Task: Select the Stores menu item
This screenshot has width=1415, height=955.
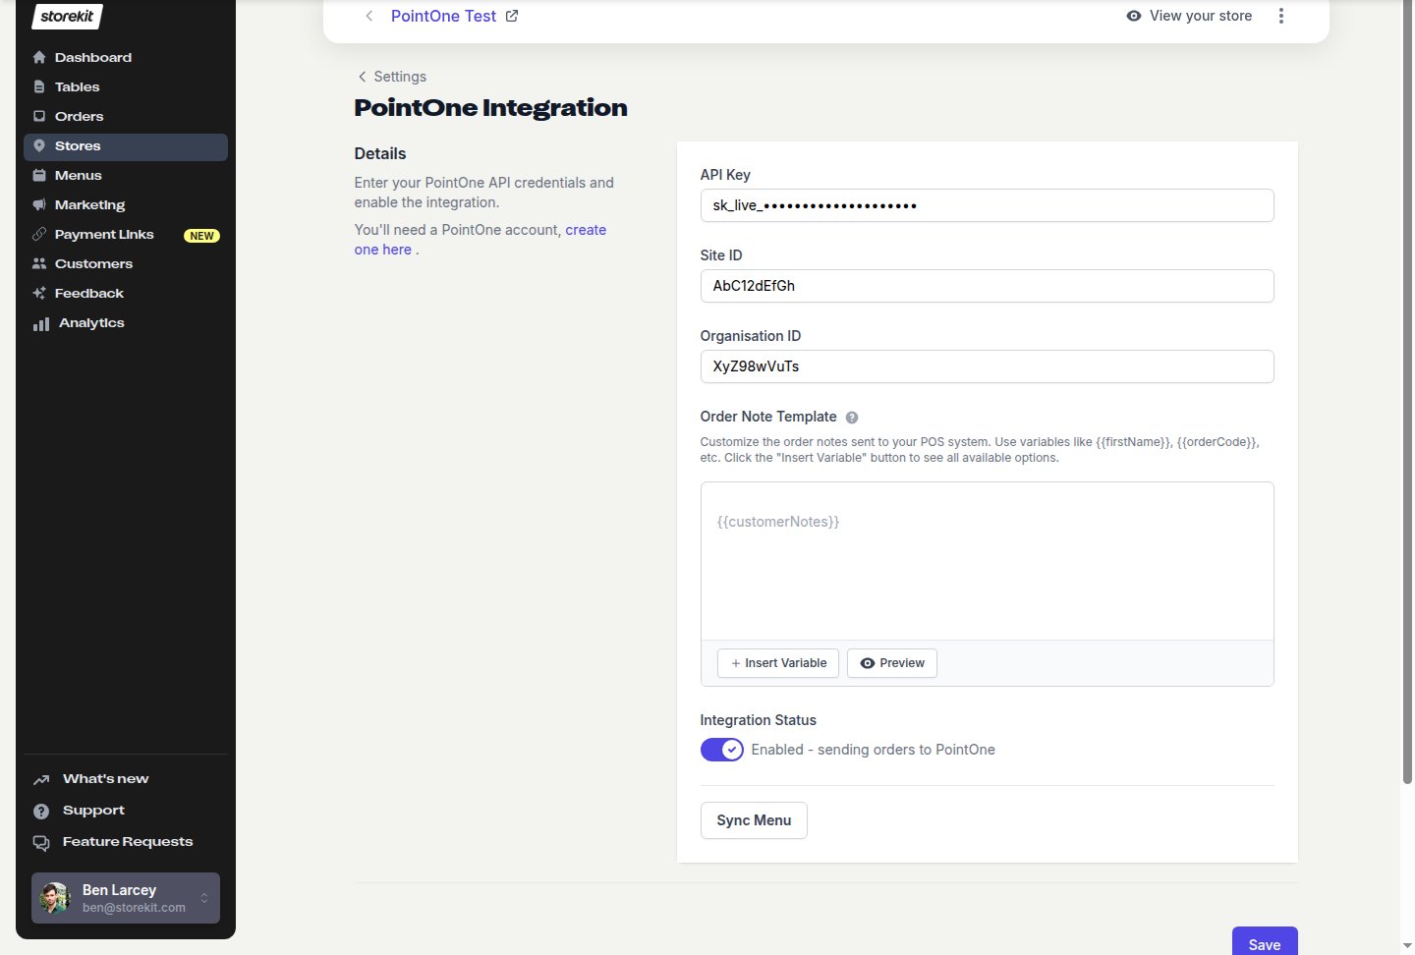Action: tap(126, 146)
